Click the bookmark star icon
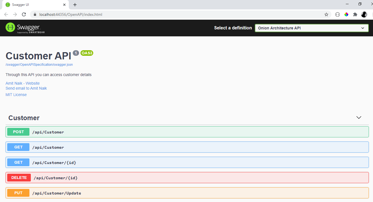Screen dimensions: 373x202 (326, 14)
